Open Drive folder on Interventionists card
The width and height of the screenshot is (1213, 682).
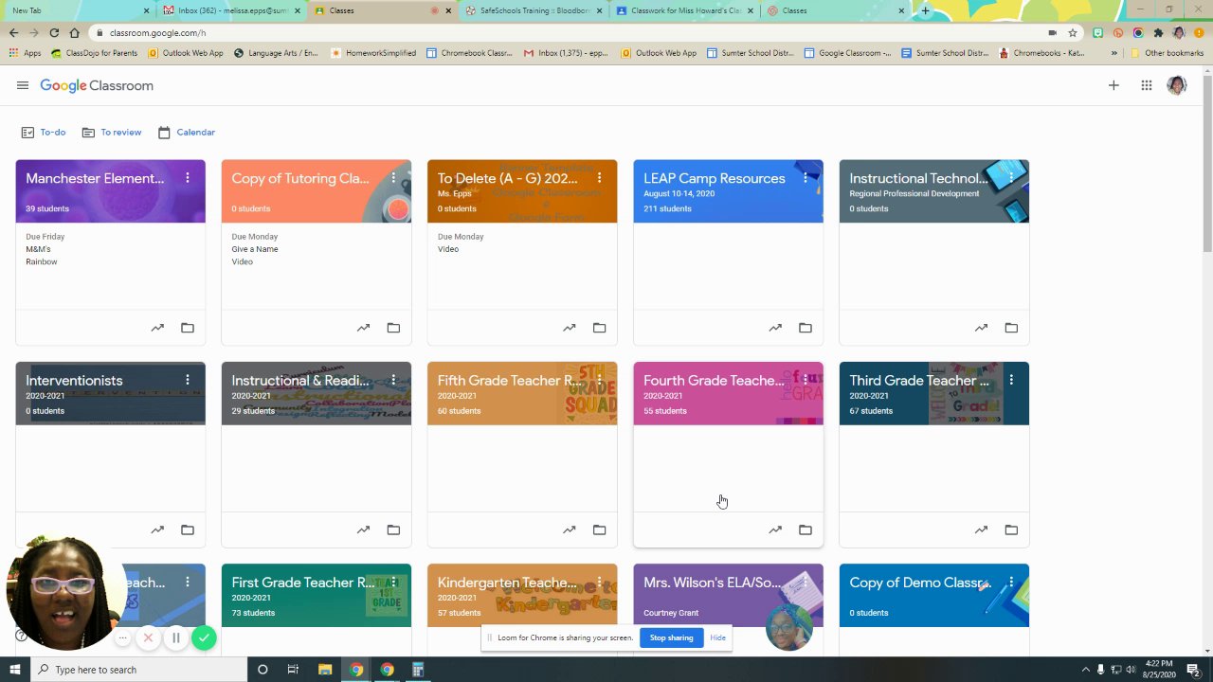(x=188, y=529)
